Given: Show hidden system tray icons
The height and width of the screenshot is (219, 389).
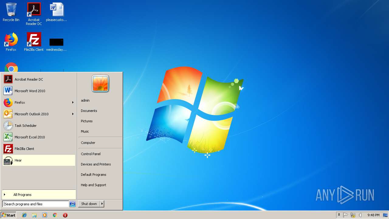Looking at the screenshot, I should point(339,215).
